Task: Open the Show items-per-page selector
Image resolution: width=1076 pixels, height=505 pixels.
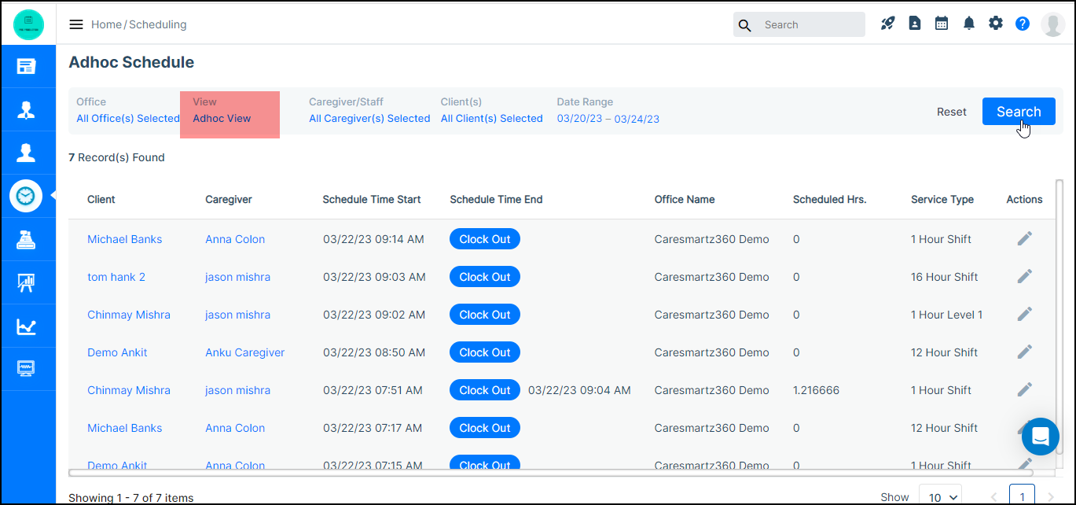Action: coord(940,496)
